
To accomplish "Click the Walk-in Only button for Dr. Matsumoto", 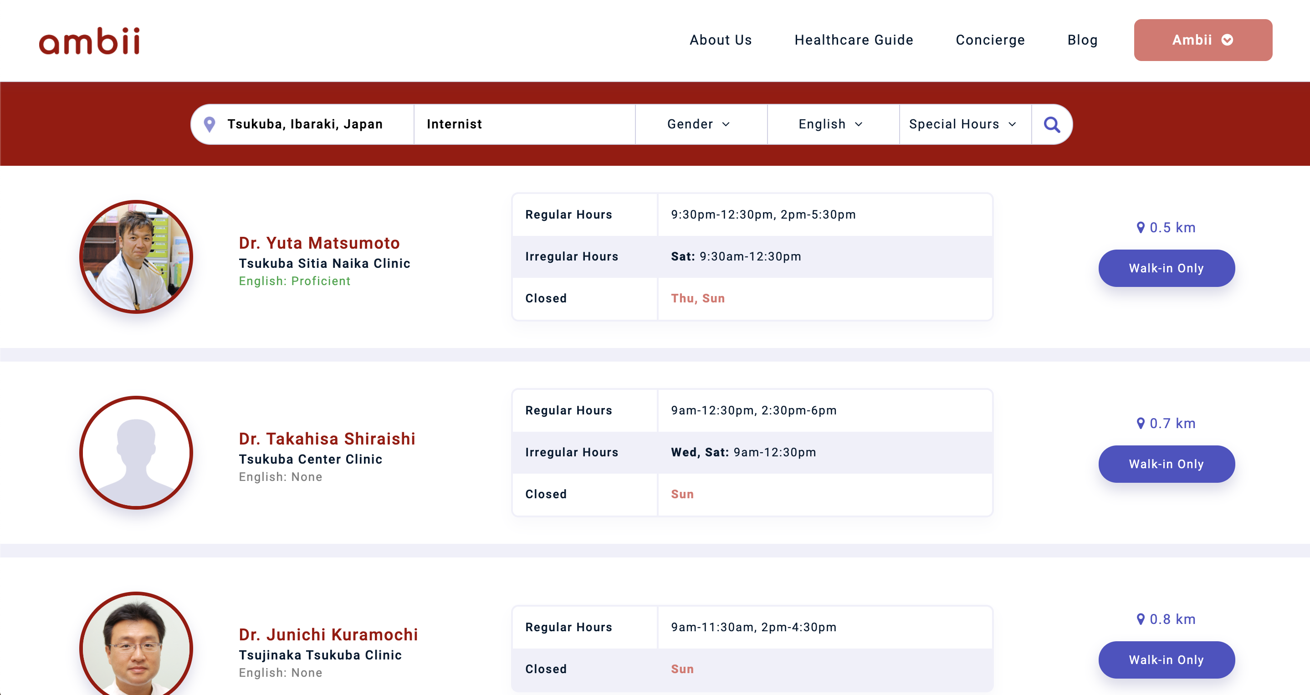I will 1167,268.
